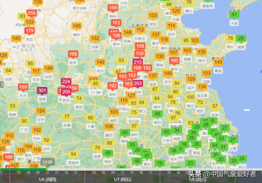Click the 60 marker above 十堰

pos(90,118)
